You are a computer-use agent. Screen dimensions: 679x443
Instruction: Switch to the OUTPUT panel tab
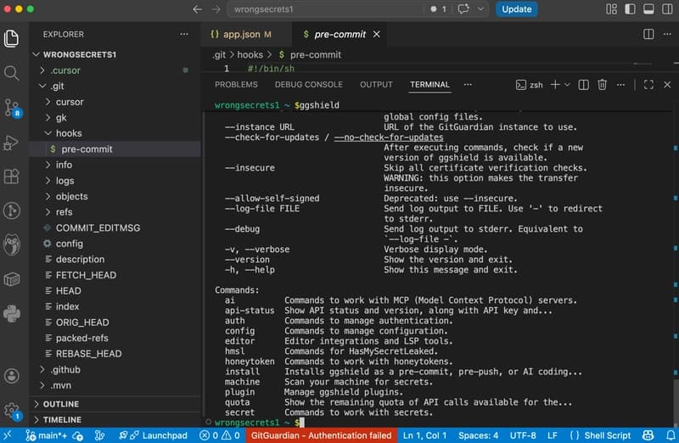point(376,85)
